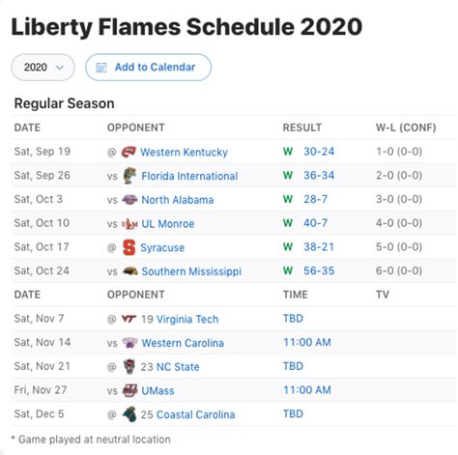Click the NC State wolfpack logo
458x455 pixels.
(x=129, y=366)
